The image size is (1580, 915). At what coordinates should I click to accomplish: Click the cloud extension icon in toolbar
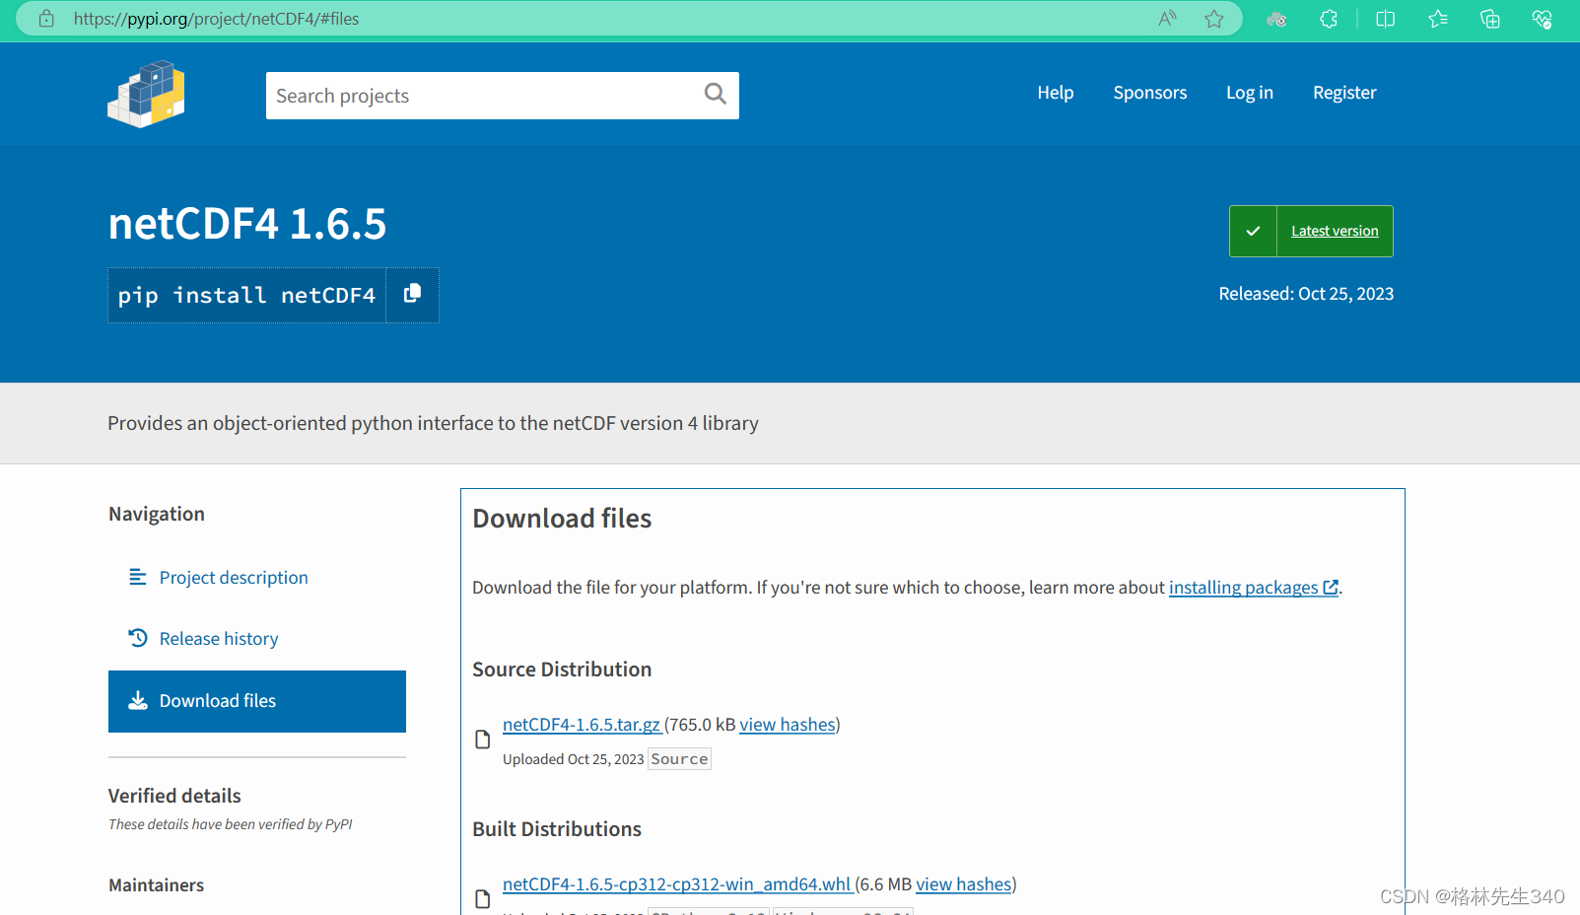click(x=1276, y=19)
